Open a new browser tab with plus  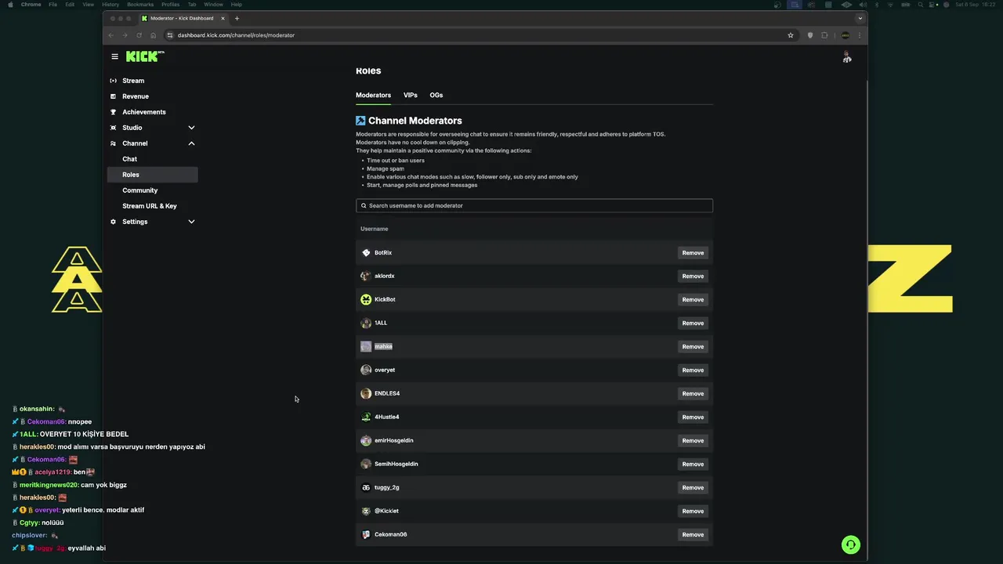(x=237, y=18)
